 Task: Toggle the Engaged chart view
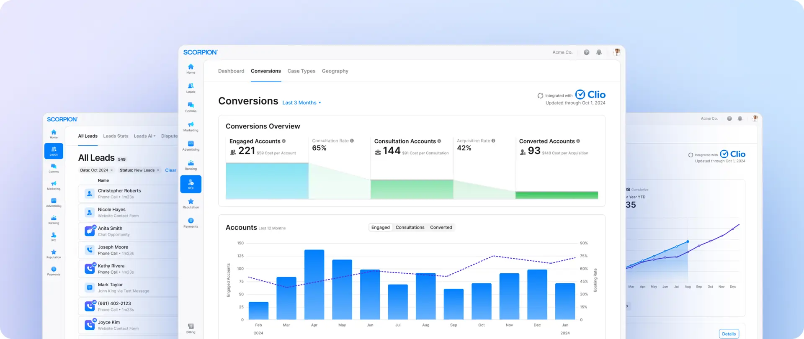pyautogui.click(x=380, y=228)
